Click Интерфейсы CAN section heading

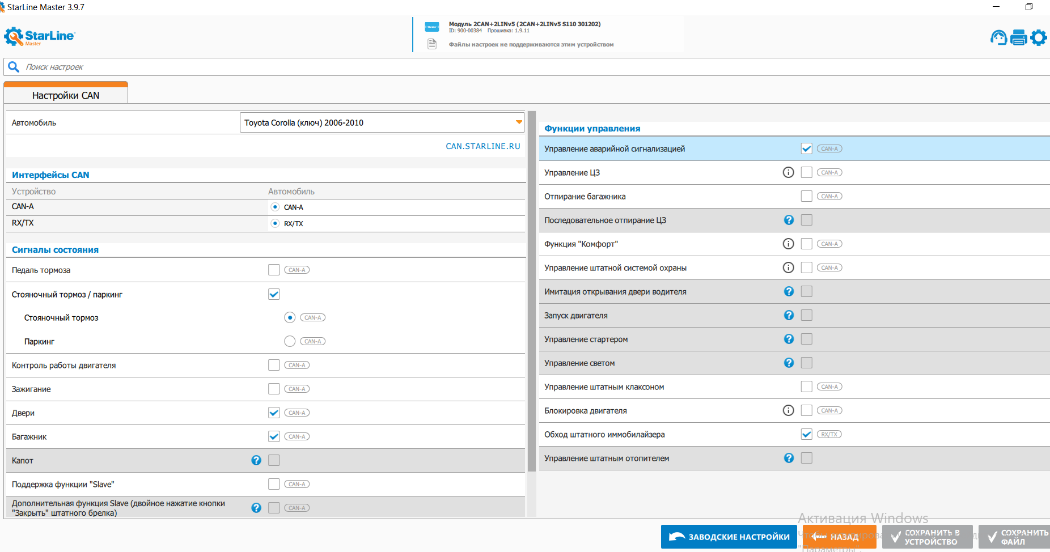click(50, 175)
